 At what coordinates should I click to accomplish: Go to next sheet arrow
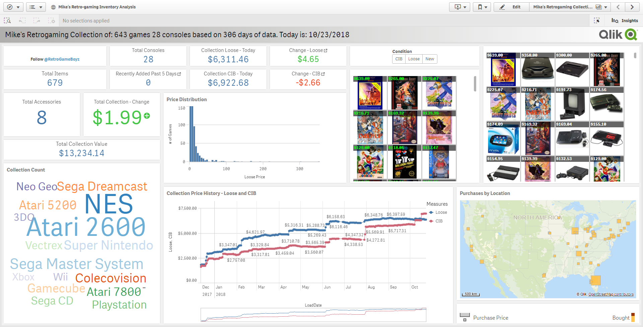pyautogui.click(x=632, y=7)
